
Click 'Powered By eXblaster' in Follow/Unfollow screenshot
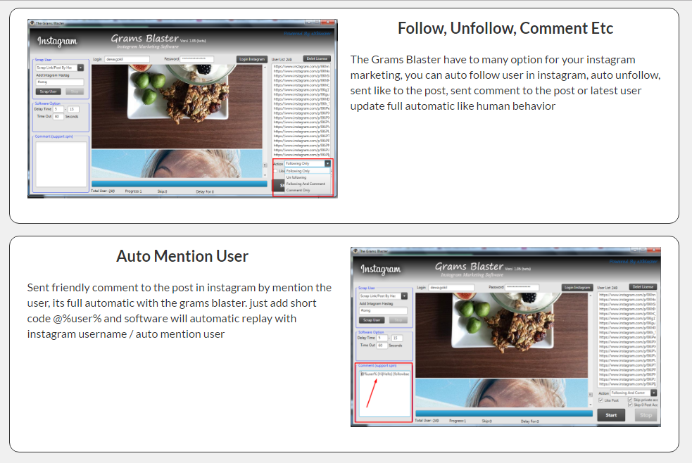pos(307,34)
